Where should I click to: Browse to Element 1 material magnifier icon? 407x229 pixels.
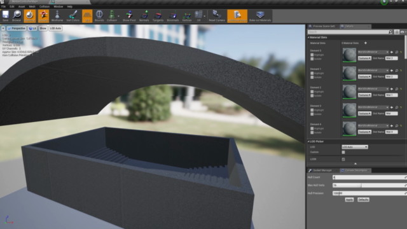pos(397,71)
